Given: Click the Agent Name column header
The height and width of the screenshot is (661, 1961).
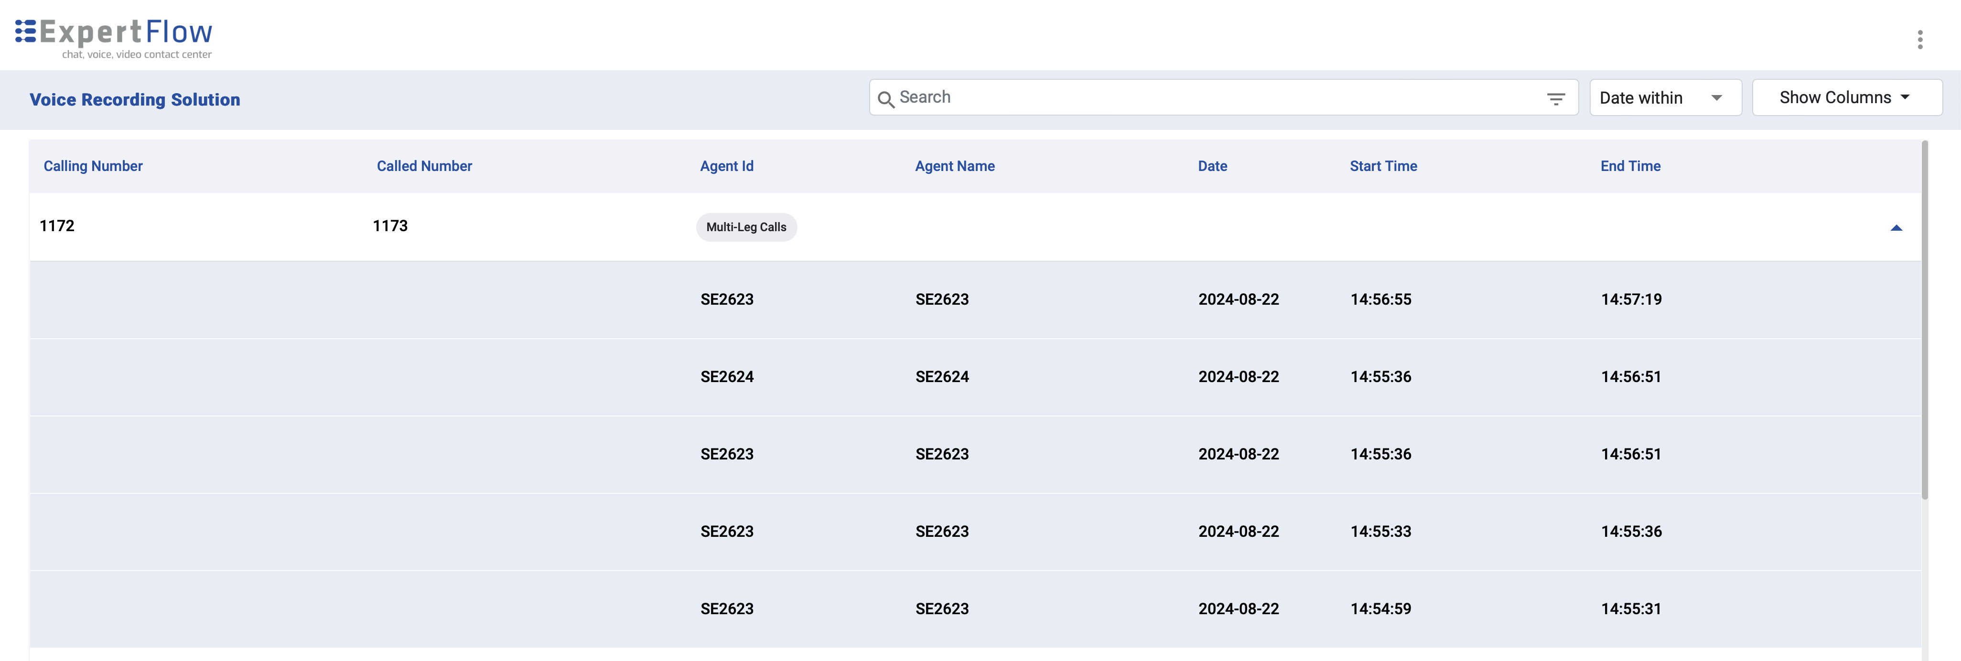Looking at the screenshot, I should [955, 166].
